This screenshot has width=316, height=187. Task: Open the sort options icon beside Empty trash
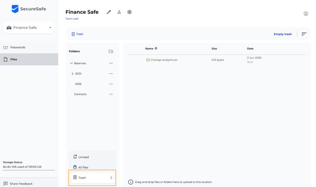pos(304,34)
